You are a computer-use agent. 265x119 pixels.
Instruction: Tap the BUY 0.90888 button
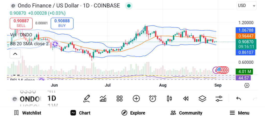coord(62,23)
